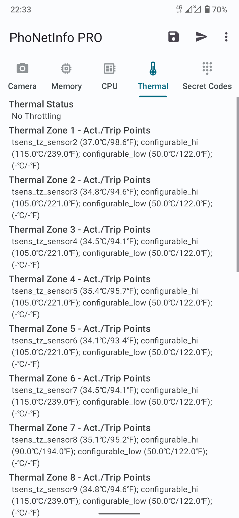239x518 pixels.
Task: Tap the save floppy disk icon
Action: click(x=173, y=37)
